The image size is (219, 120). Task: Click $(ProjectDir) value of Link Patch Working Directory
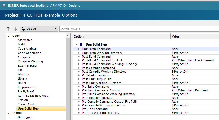point(180,53)
